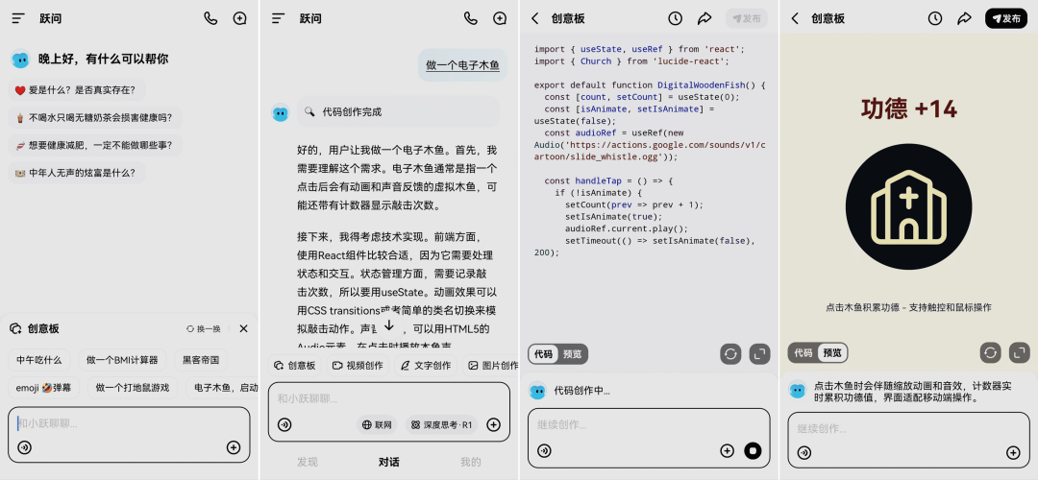Select the 创意板 chip above the chat input
The height and width of the screenshot is (480, 1038).
pos(295,366)
